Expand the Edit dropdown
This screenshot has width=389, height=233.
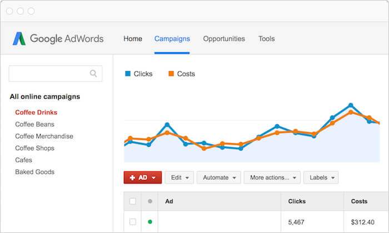tap(179, 178)
